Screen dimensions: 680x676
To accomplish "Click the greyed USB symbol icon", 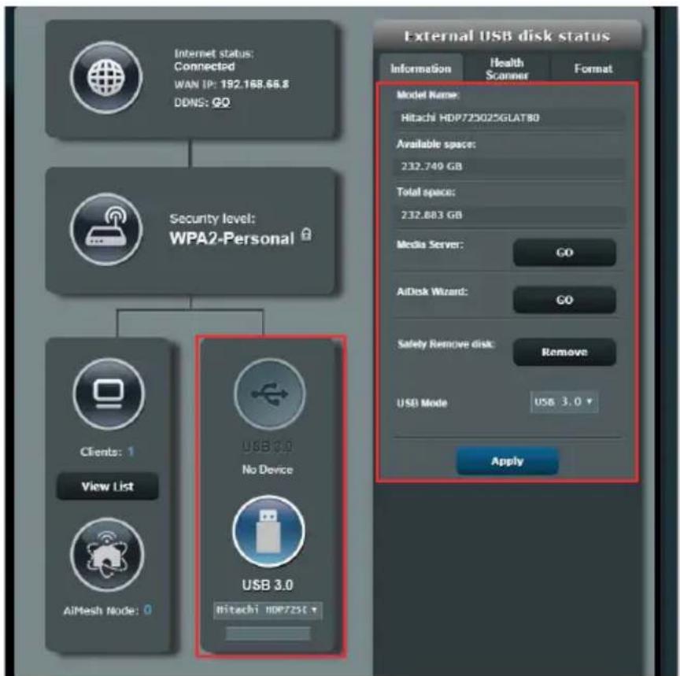I will point(269,393).
